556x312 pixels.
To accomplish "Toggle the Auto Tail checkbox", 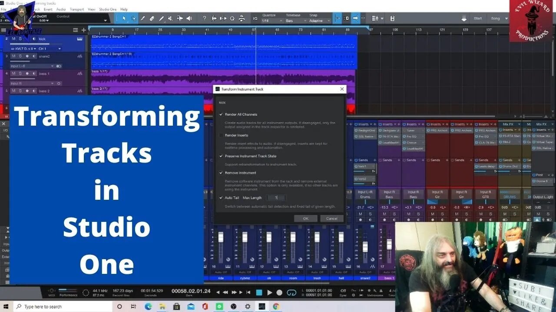I will [x=221, y=198].
